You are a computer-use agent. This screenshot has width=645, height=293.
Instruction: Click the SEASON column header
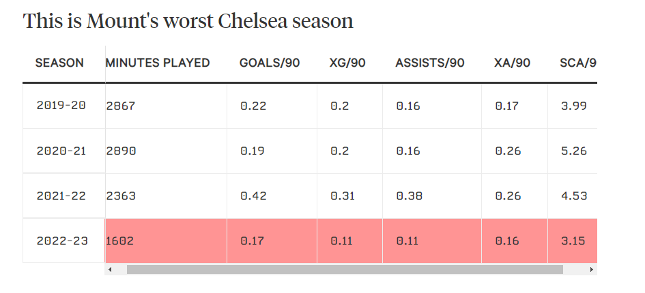point(59,63)
